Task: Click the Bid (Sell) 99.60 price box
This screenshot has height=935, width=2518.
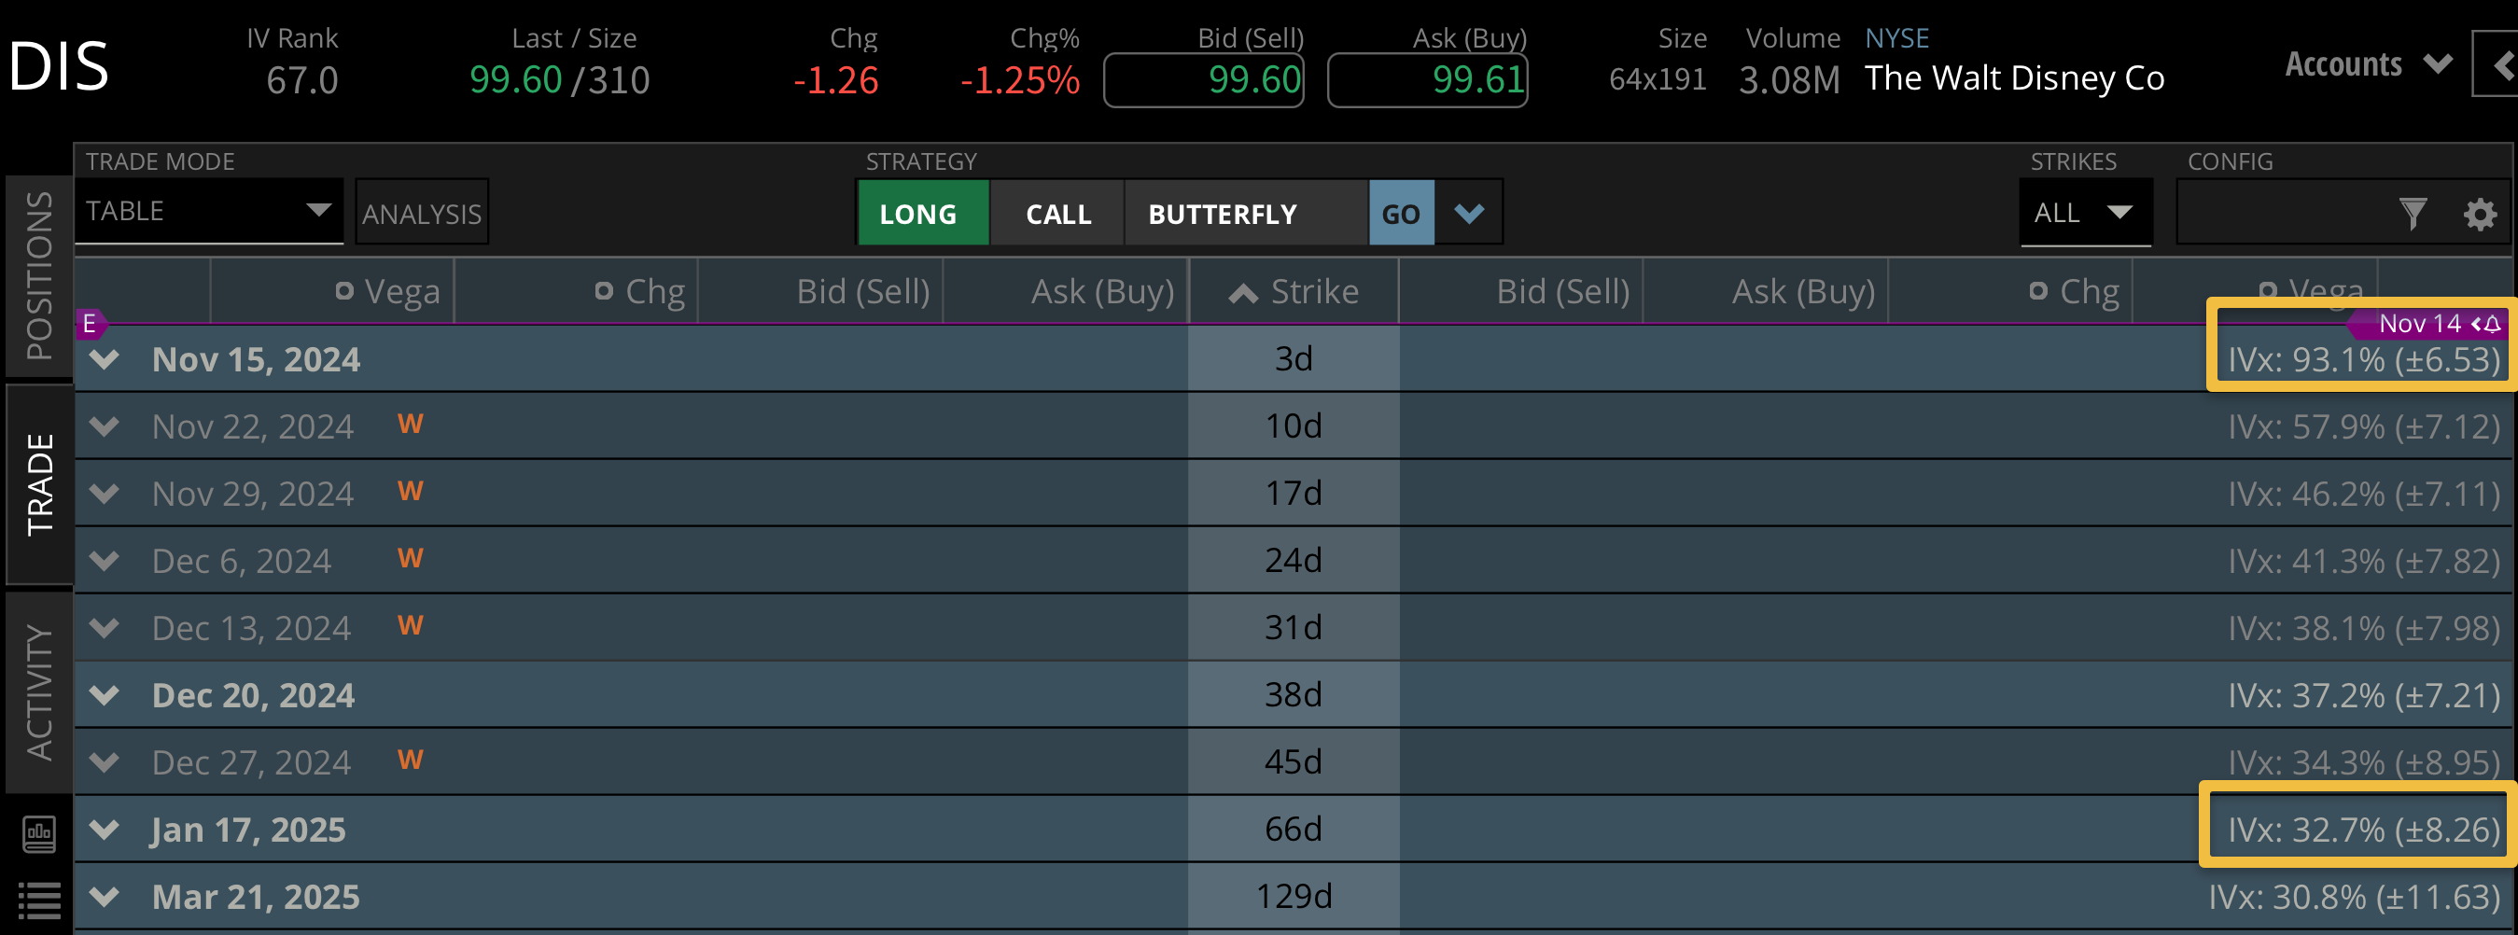Action: pyautogui.click(x=1204, y=80)
